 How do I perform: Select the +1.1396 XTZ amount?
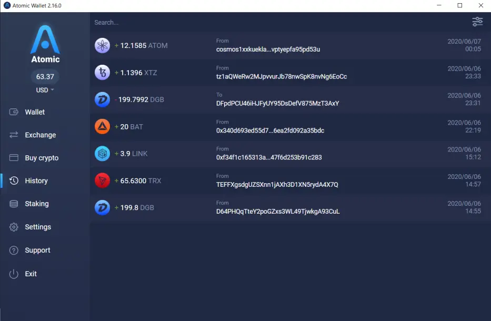tap(136, 73)
